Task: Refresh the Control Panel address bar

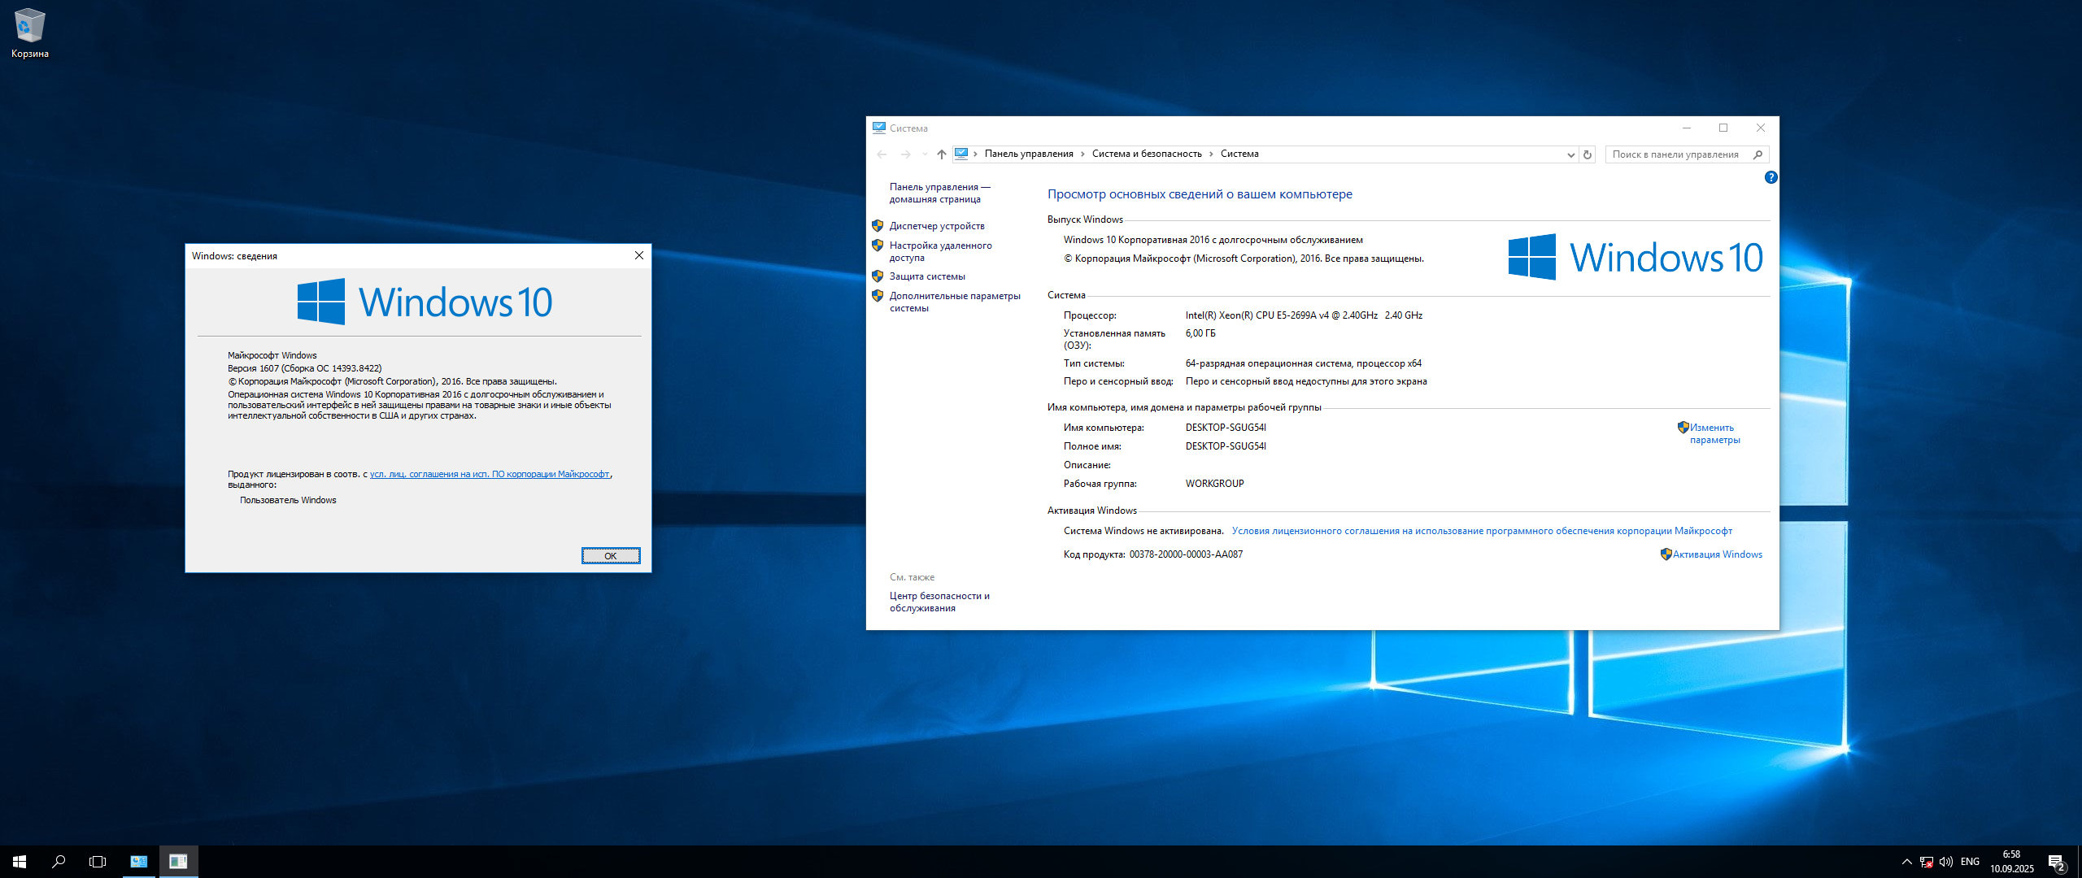Action: [x=1588, y=154]
